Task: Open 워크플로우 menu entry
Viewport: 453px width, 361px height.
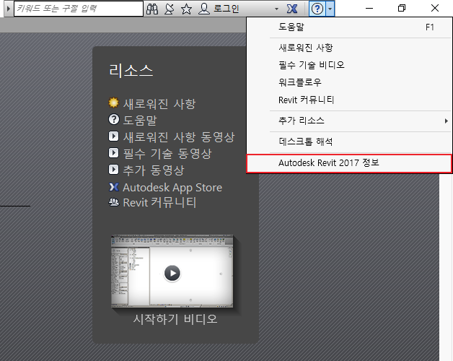Action: coord(349,82)
